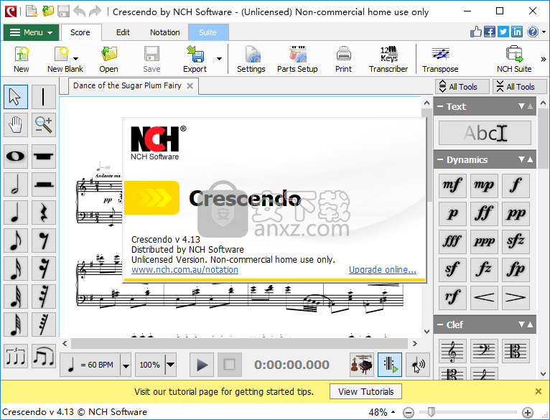Insert a mezzo-piano (mp) dynamic

point(484,186)
